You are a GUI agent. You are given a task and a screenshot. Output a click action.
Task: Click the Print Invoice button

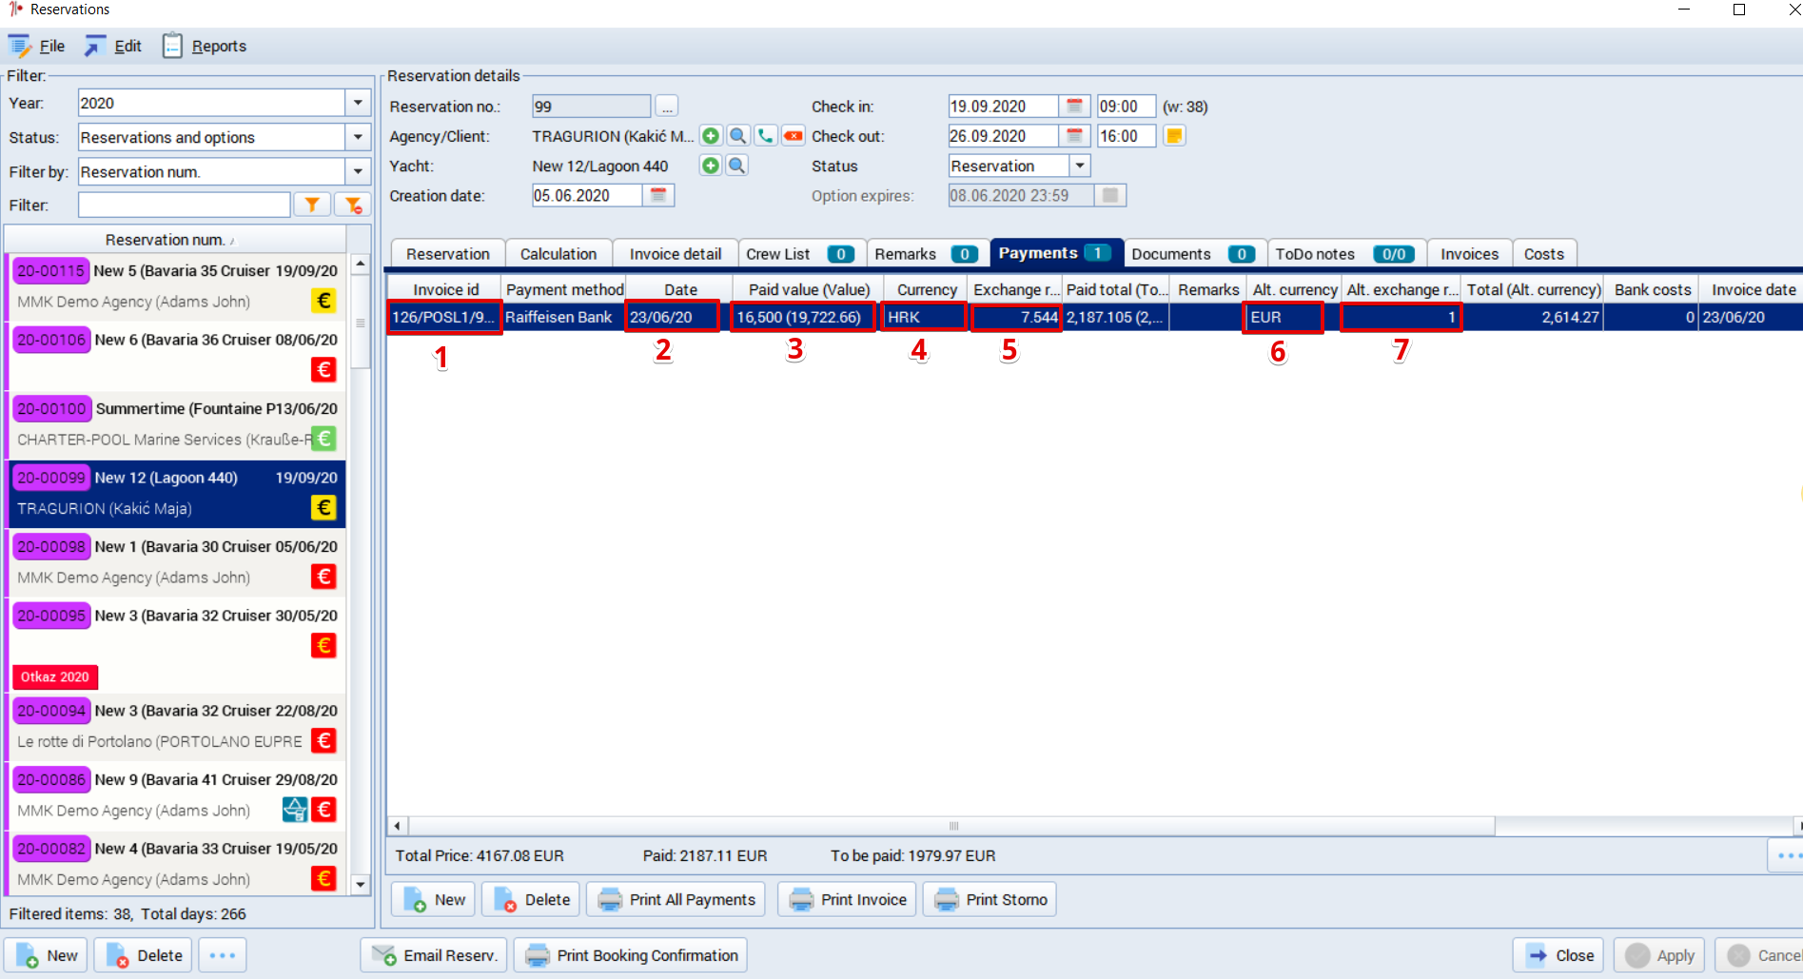[848, 899]
